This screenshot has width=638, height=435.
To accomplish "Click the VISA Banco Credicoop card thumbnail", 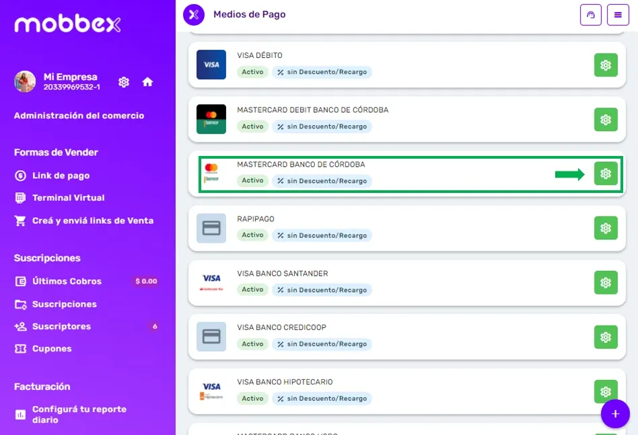I will pos(211,337).
